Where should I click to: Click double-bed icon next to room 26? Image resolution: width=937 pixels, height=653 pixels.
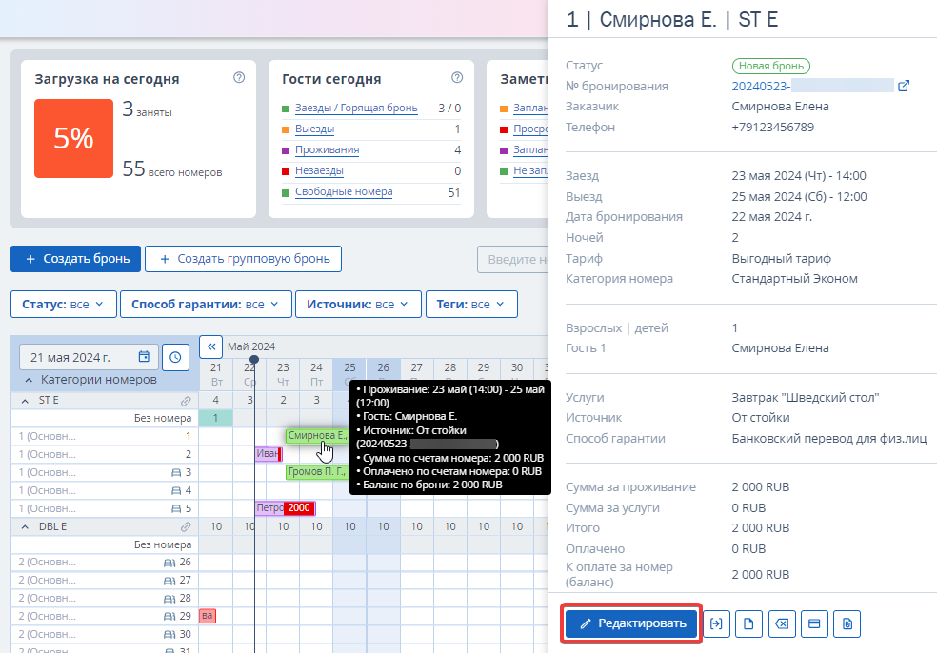tap(169, 563)
